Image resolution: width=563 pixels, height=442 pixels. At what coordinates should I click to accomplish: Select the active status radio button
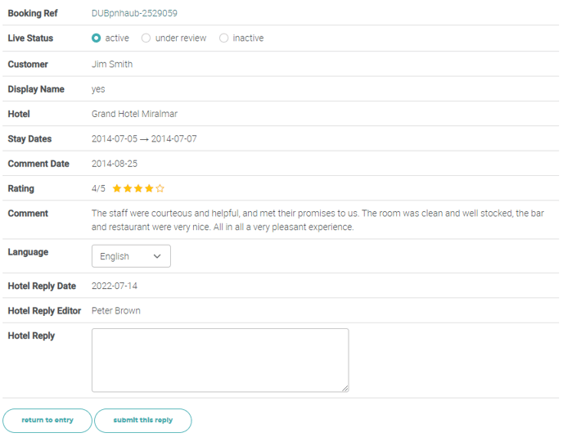tap(97, 38)
